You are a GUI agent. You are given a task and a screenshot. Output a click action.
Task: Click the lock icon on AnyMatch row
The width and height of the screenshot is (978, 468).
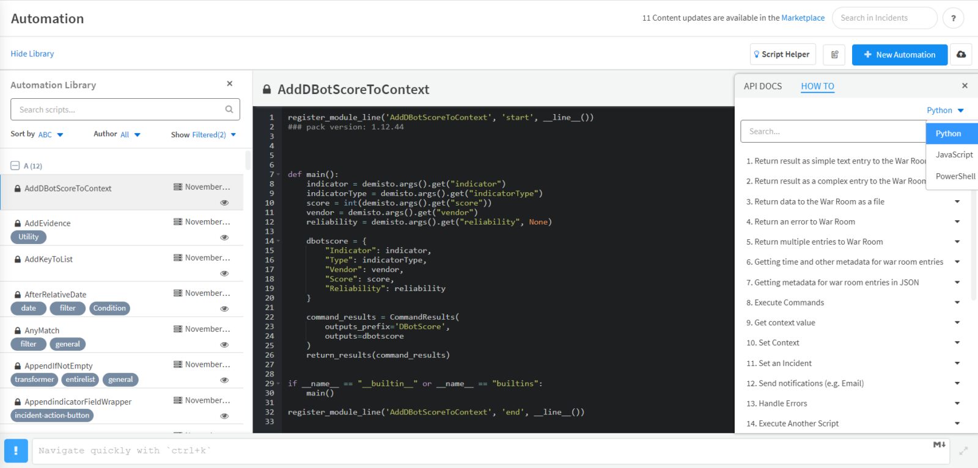18,331
